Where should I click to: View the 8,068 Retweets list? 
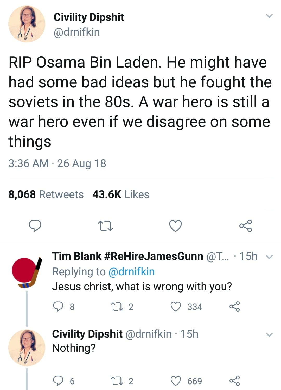pos(46,194)
